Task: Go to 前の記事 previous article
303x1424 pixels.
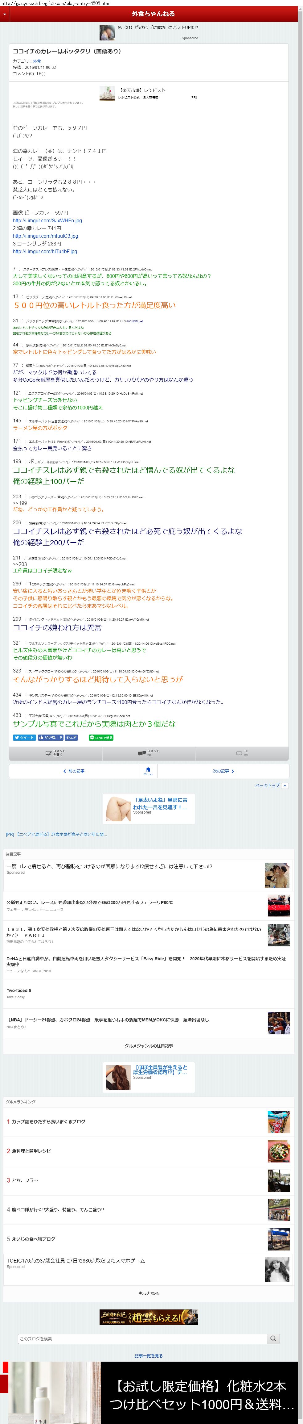Action: [74, 771]
